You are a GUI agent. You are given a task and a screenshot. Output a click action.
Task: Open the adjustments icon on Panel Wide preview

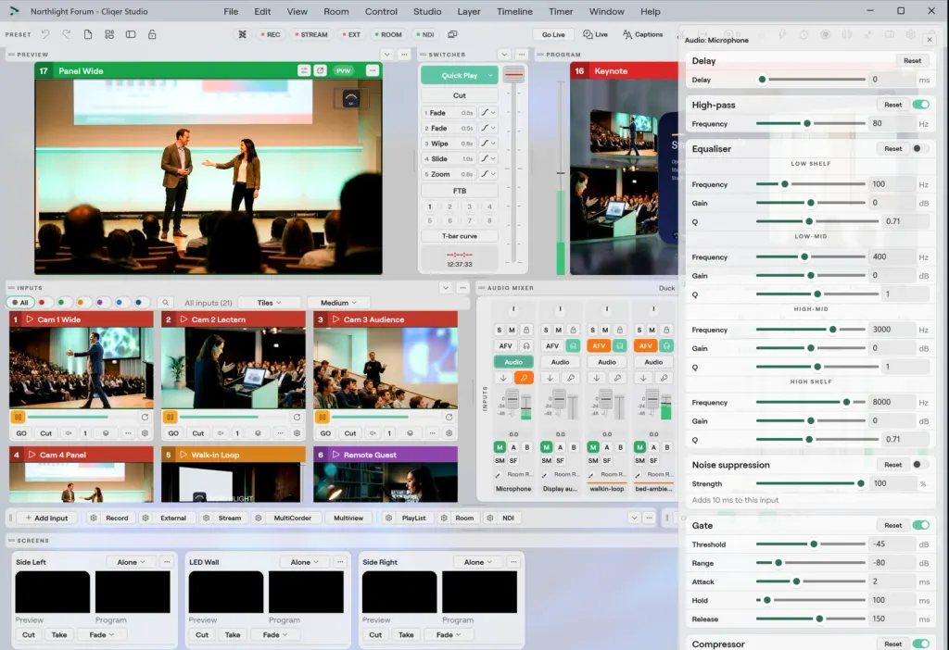click(304, 70)
